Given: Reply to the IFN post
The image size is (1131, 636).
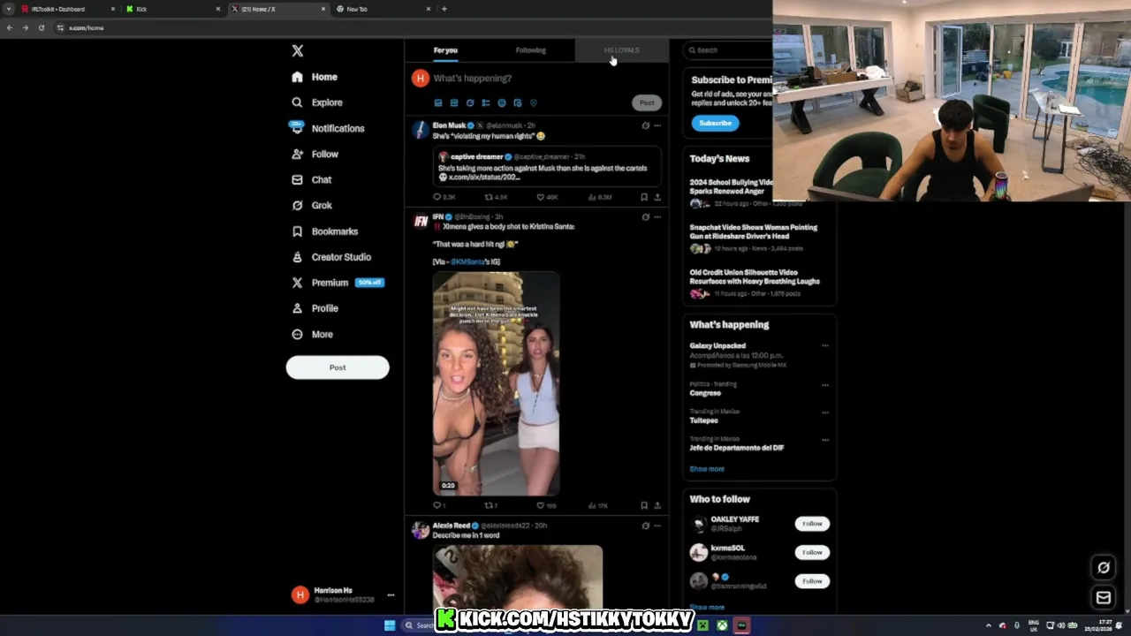Looking at the screenshot, I should pos(439,505).
